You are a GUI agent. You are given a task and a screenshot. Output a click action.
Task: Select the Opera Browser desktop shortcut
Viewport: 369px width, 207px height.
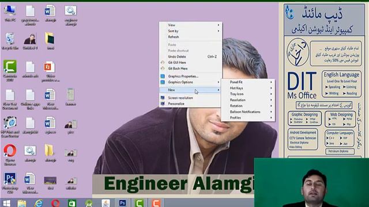click(x=10, y=155)
